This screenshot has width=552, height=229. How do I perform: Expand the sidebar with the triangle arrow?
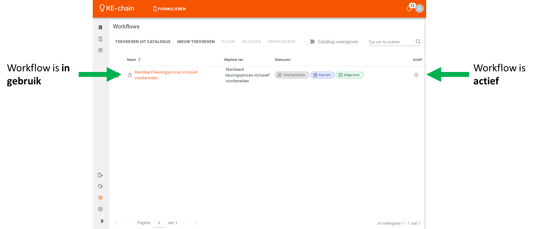102,221
